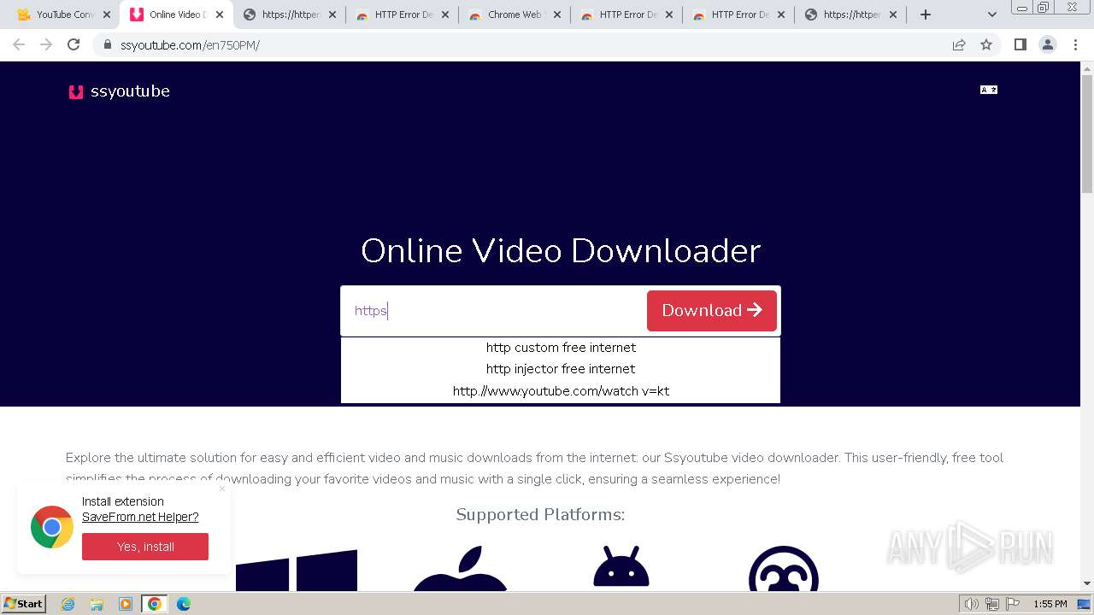Open volume control in system tray
The width and height of the screenshot is (1094, 615).
pos(972,604)
